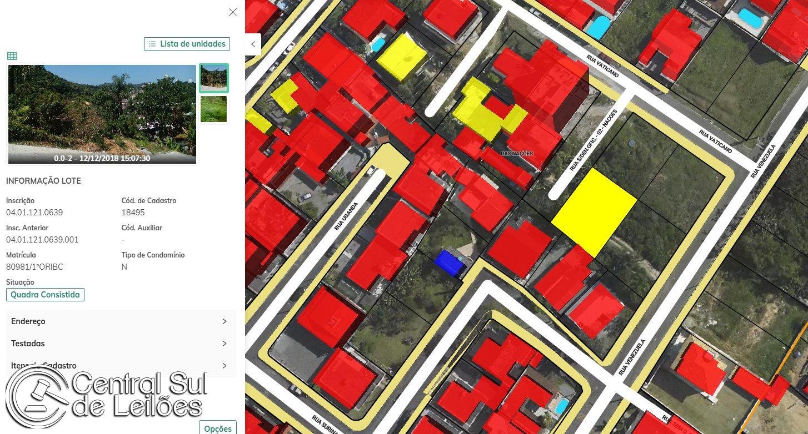The image size is (808, 434).
Task: Select the green grass photo thumbnail
Action: coord(214,109)
